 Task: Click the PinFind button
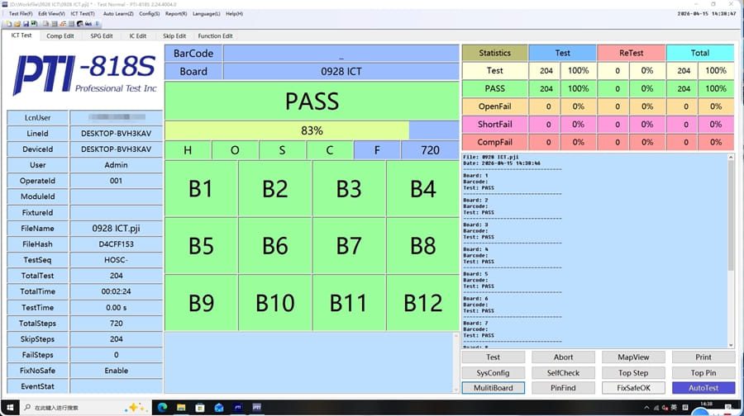click(563, 388)
